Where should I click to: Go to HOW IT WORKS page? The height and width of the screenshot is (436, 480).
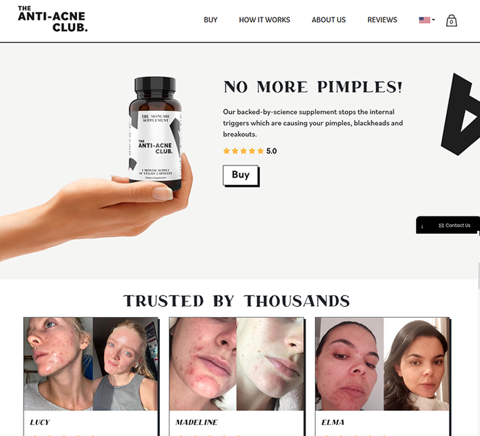264,20
